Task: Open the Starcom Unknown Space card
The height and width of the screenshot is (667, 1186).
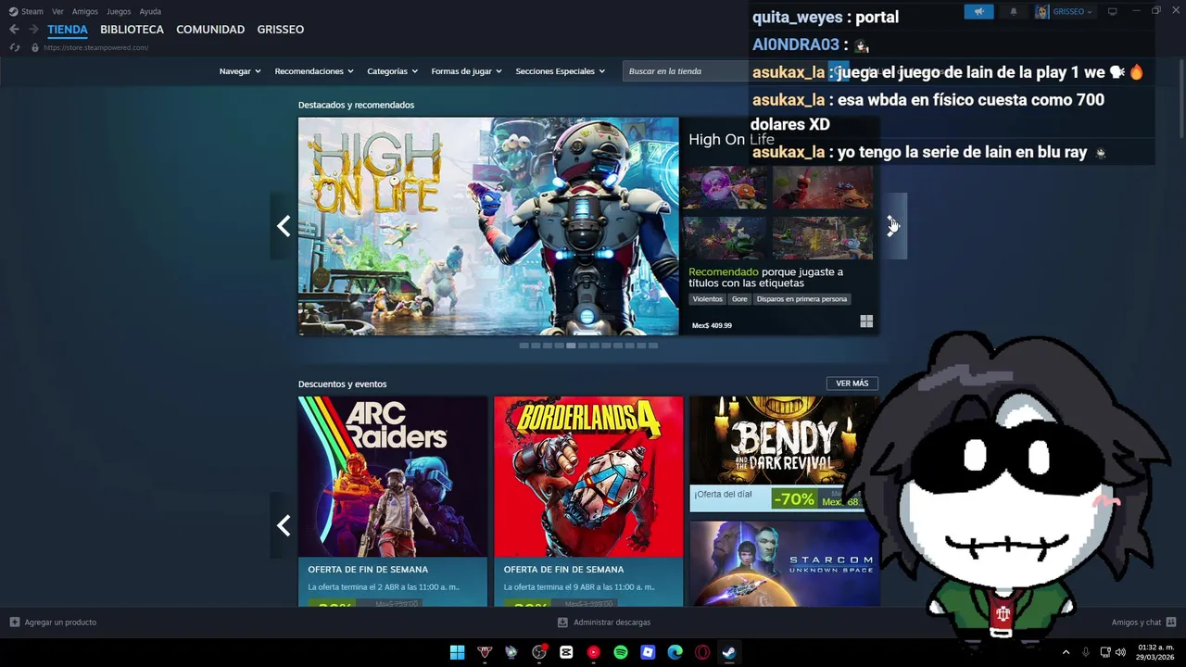Action: pyautogui.click(x=784, y=563)
